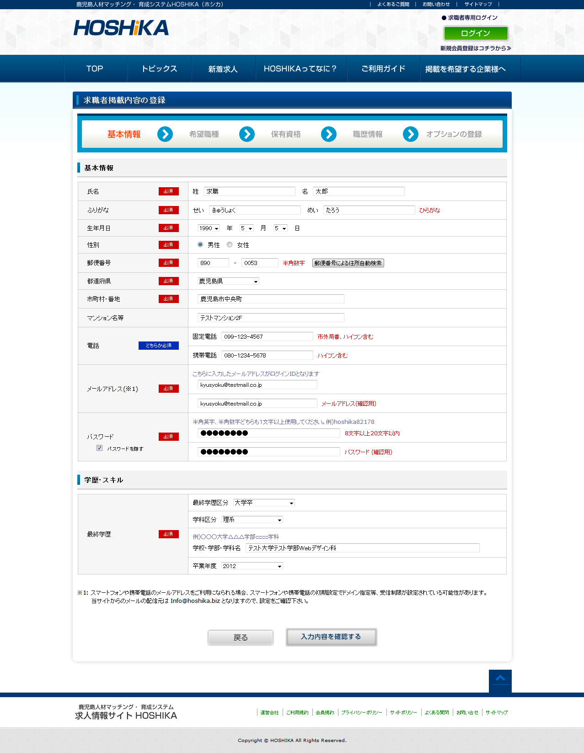Open the 都道府県 dropdown showing 鹿児島県

point(228,281)
